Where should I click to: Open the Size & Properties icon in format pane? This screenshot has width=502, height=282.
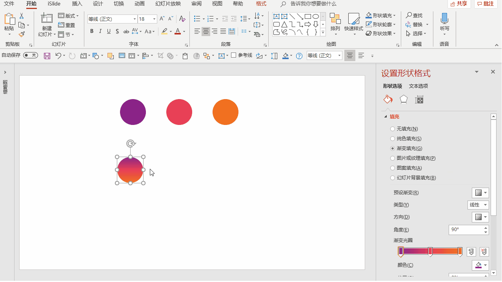click(x=419, y=99)
